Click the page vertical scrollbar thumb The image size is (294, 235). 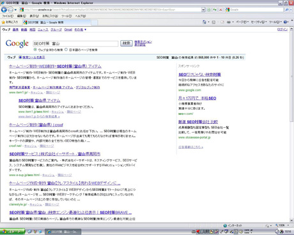click(x=291, y=76)
